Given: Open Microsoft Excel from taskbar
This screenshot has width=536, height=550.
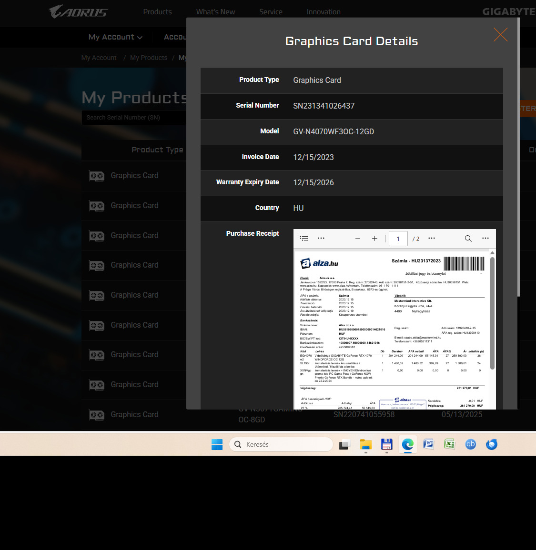Looking at the screenshot, I should [x=449, y=444].
